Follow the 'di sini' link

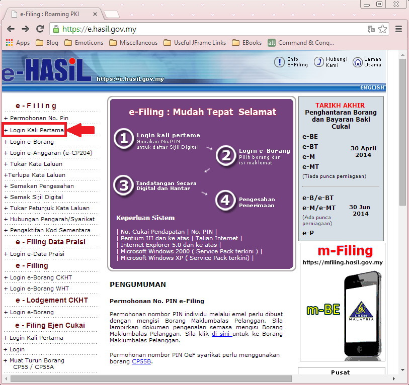(222, 334)
